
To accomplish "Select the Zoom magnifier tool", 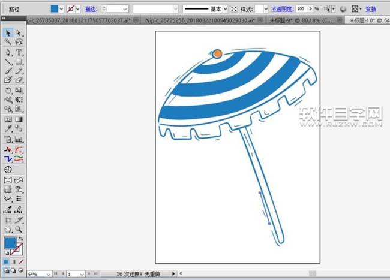I will coord(19,229).
